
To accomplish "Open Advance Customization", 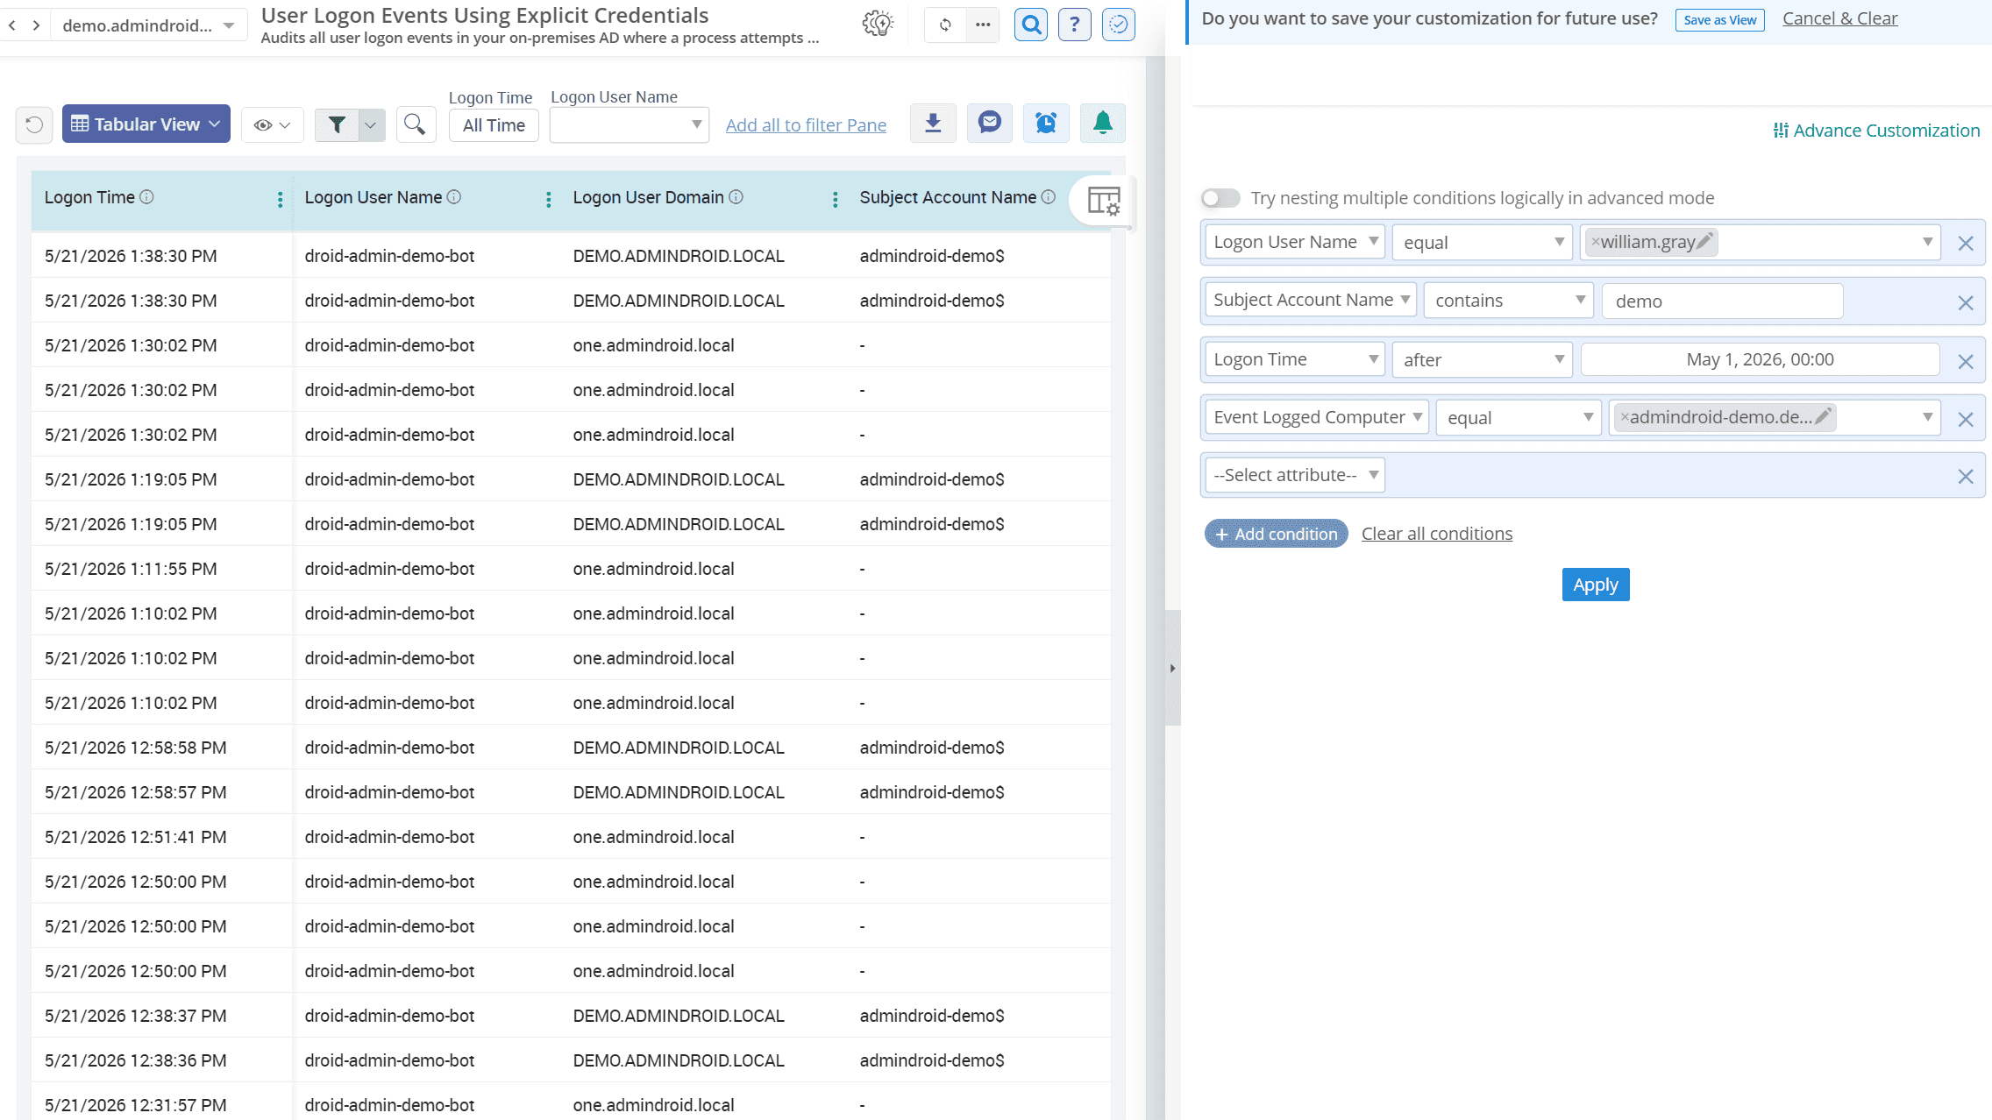I will 1876,131.
